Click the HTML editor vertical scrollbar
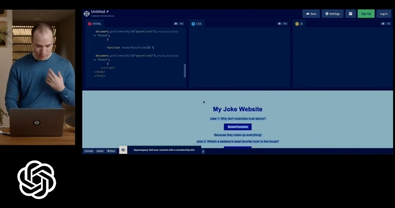 185,71
